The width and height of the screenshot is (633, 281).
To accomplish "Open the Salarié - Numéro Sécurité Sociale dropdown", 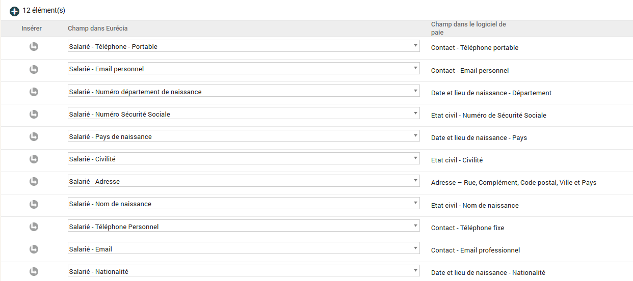I will click(x=244, y=114).
